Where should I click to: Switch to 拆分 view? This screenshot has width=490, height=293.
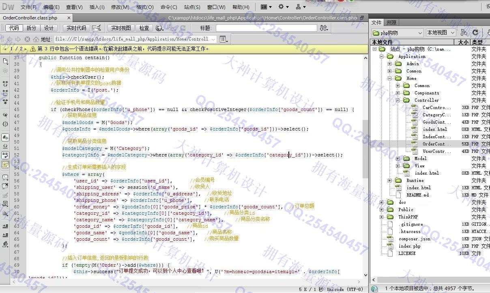[x=31, y=28]
